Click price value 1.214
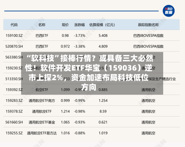The width and height of the screenshot is (185, 147). (x=65, y=111)
